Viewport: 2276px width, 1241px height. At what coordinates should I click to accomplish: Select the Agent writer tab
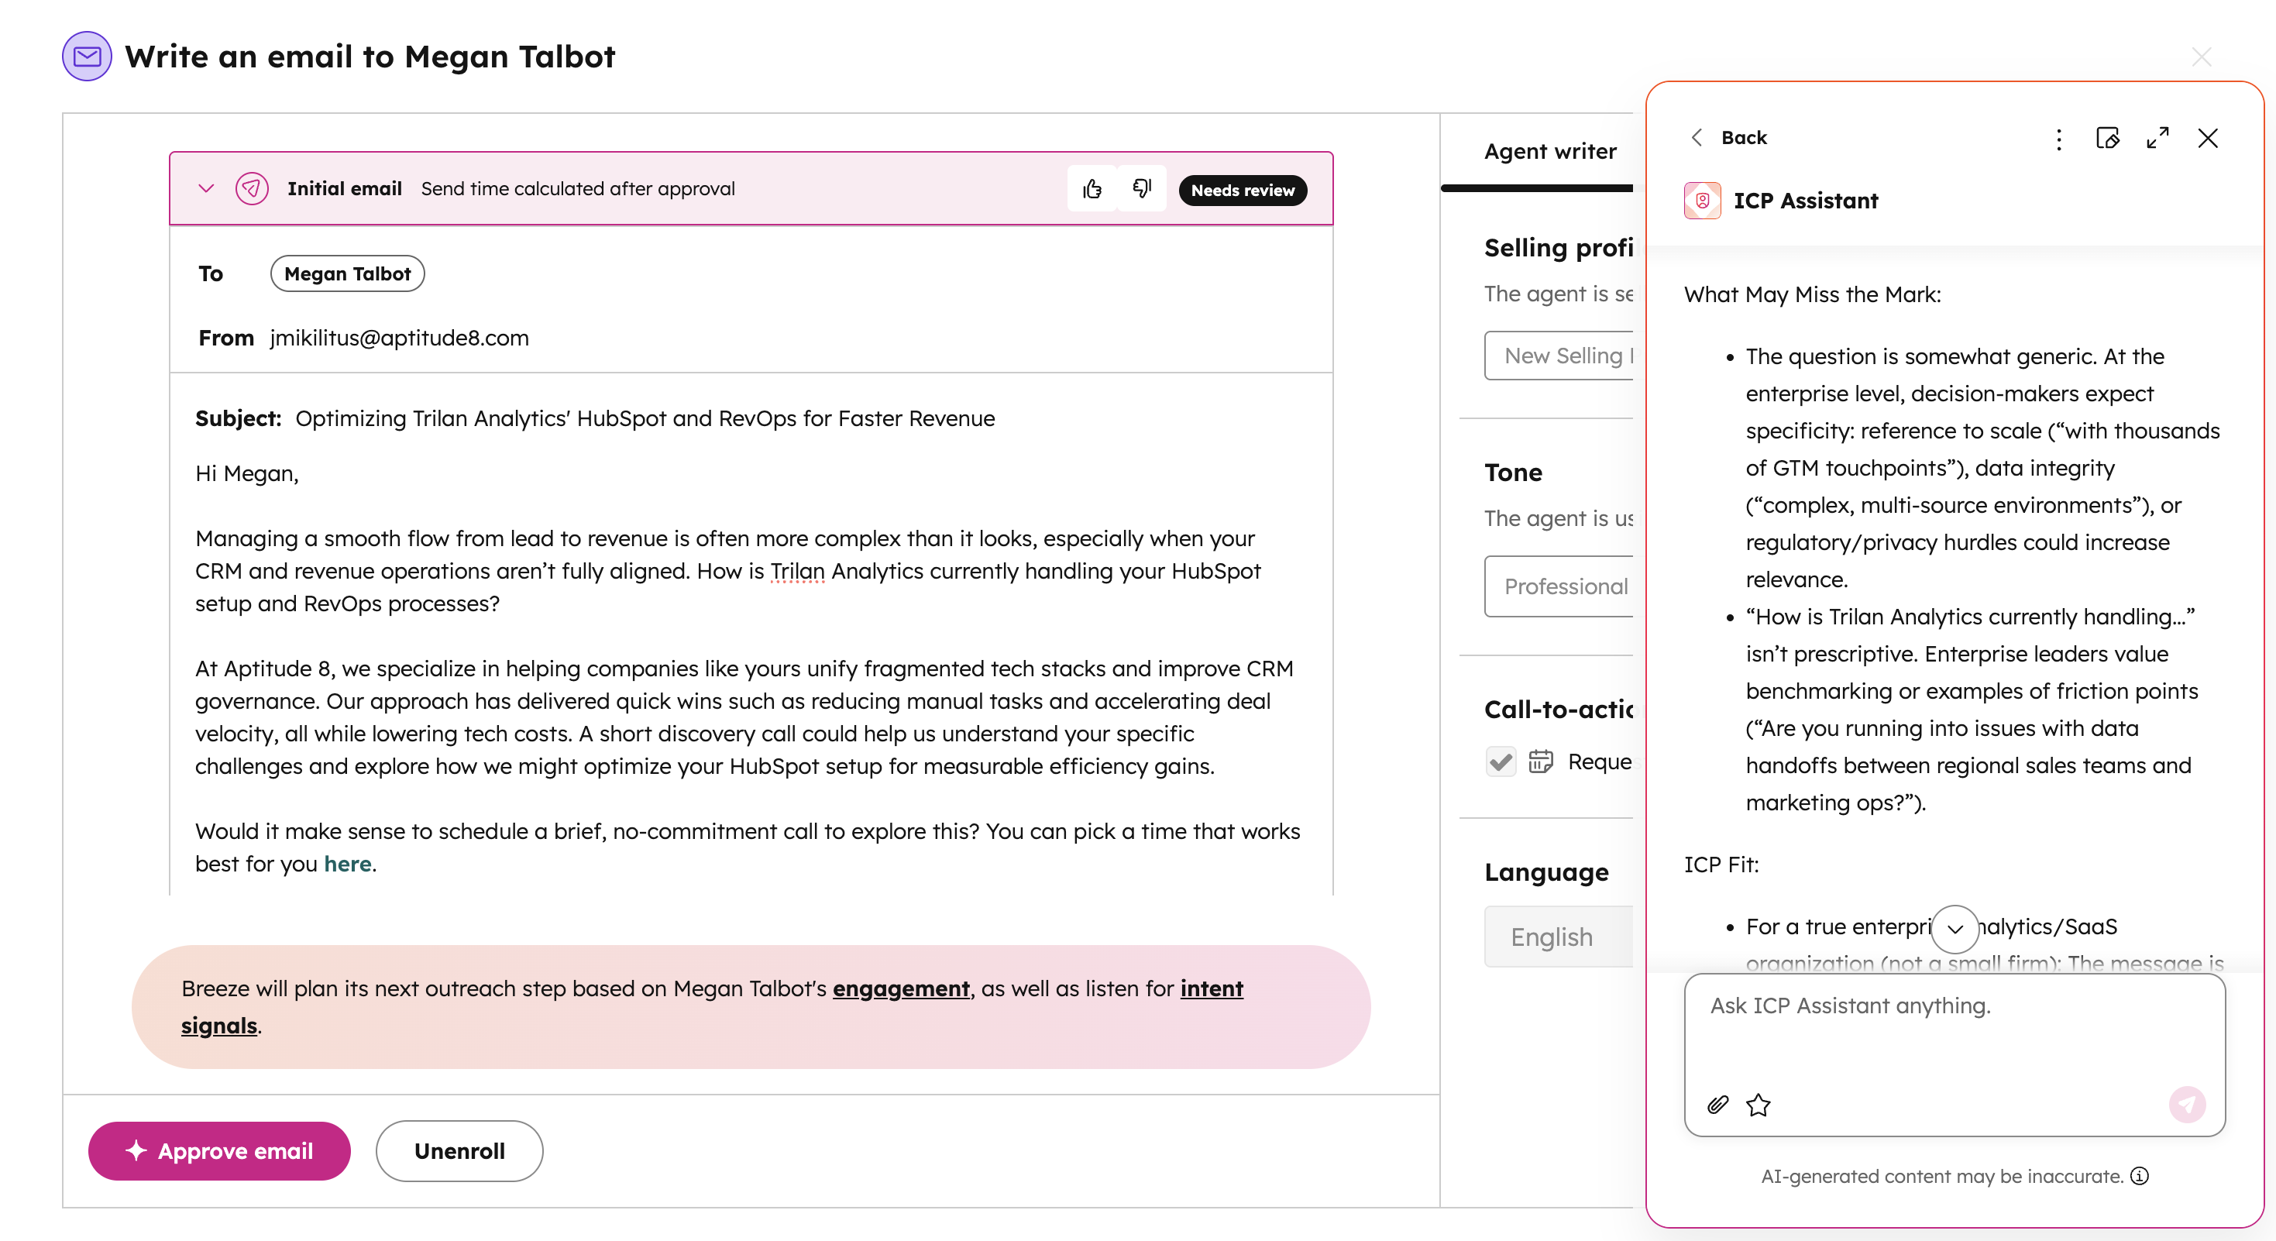click(1549, 152)
